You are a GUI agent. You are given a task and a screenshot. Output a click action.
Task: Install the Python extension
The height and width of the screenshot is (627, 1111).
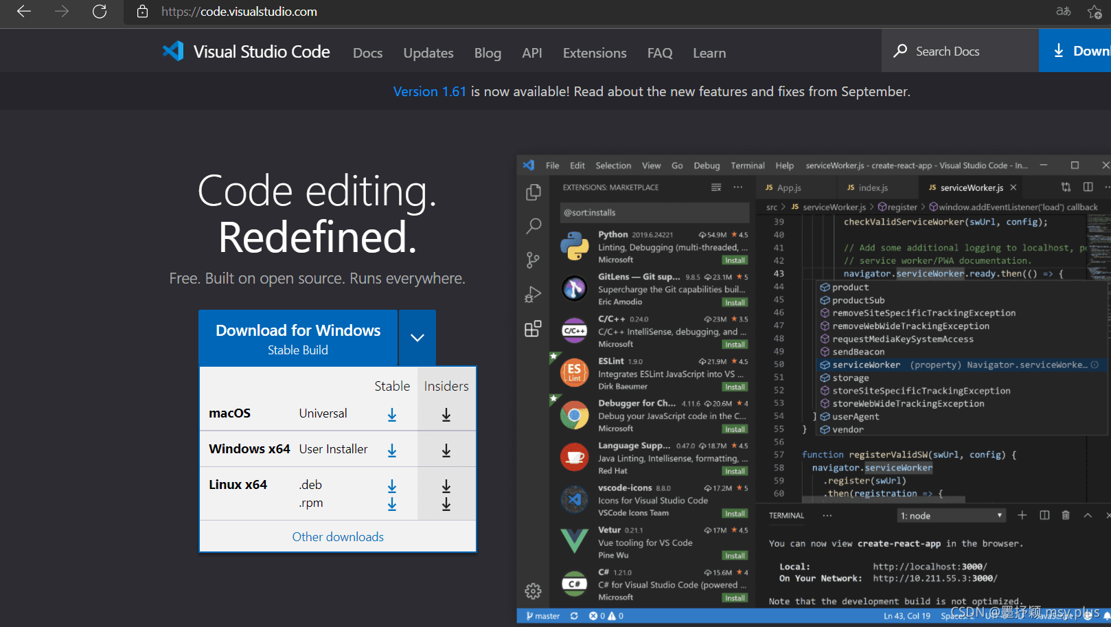tap(735, 260)
